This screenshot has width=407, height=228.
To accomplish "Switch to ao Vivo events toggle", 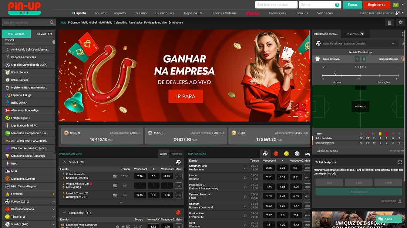I will 44,34.
